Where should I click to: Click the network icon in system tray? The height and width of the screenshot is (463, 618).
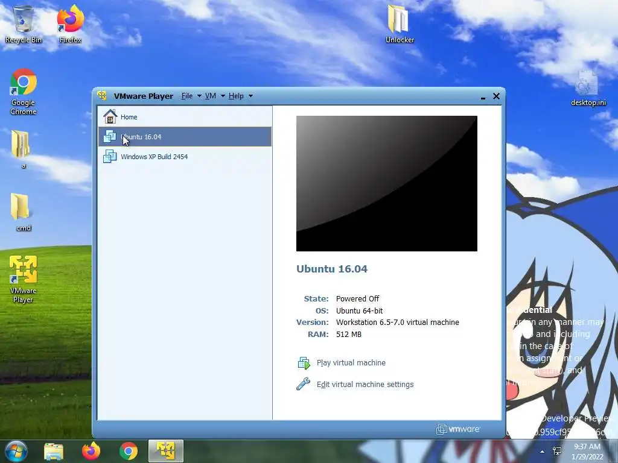pos(557,451)
